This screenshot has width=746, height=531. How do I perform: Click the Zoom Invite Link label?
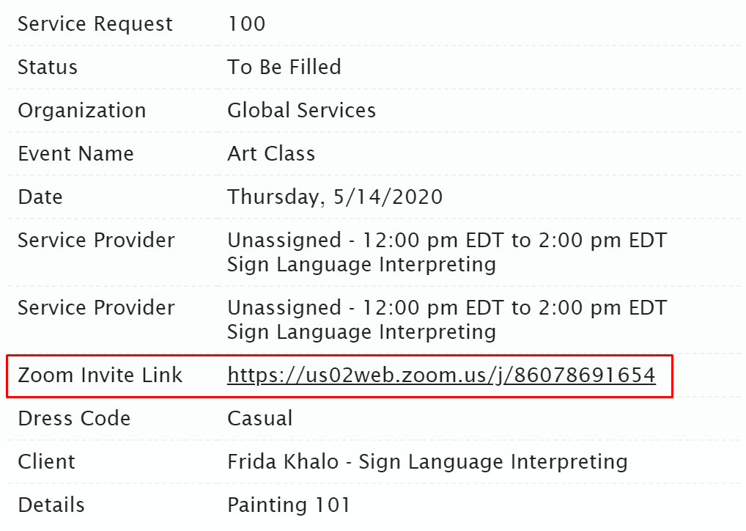click(x=100, y=376)
